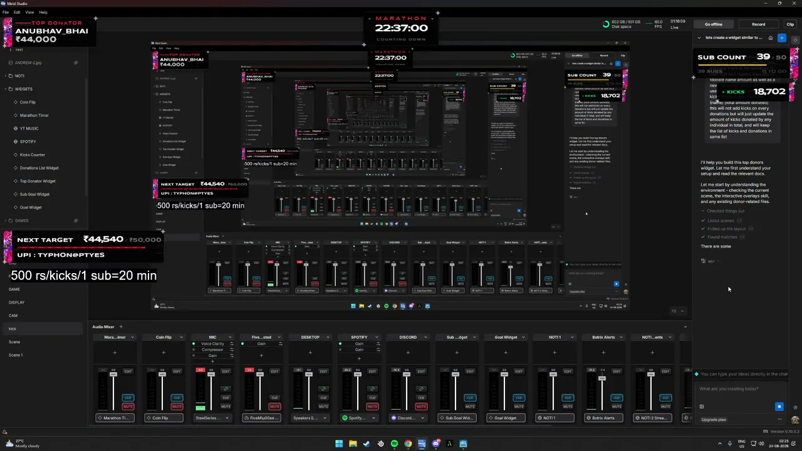Viewport: 802px width, 451px height.
Task: Open the DISCORD track dropdown
Action: point(426,337)
